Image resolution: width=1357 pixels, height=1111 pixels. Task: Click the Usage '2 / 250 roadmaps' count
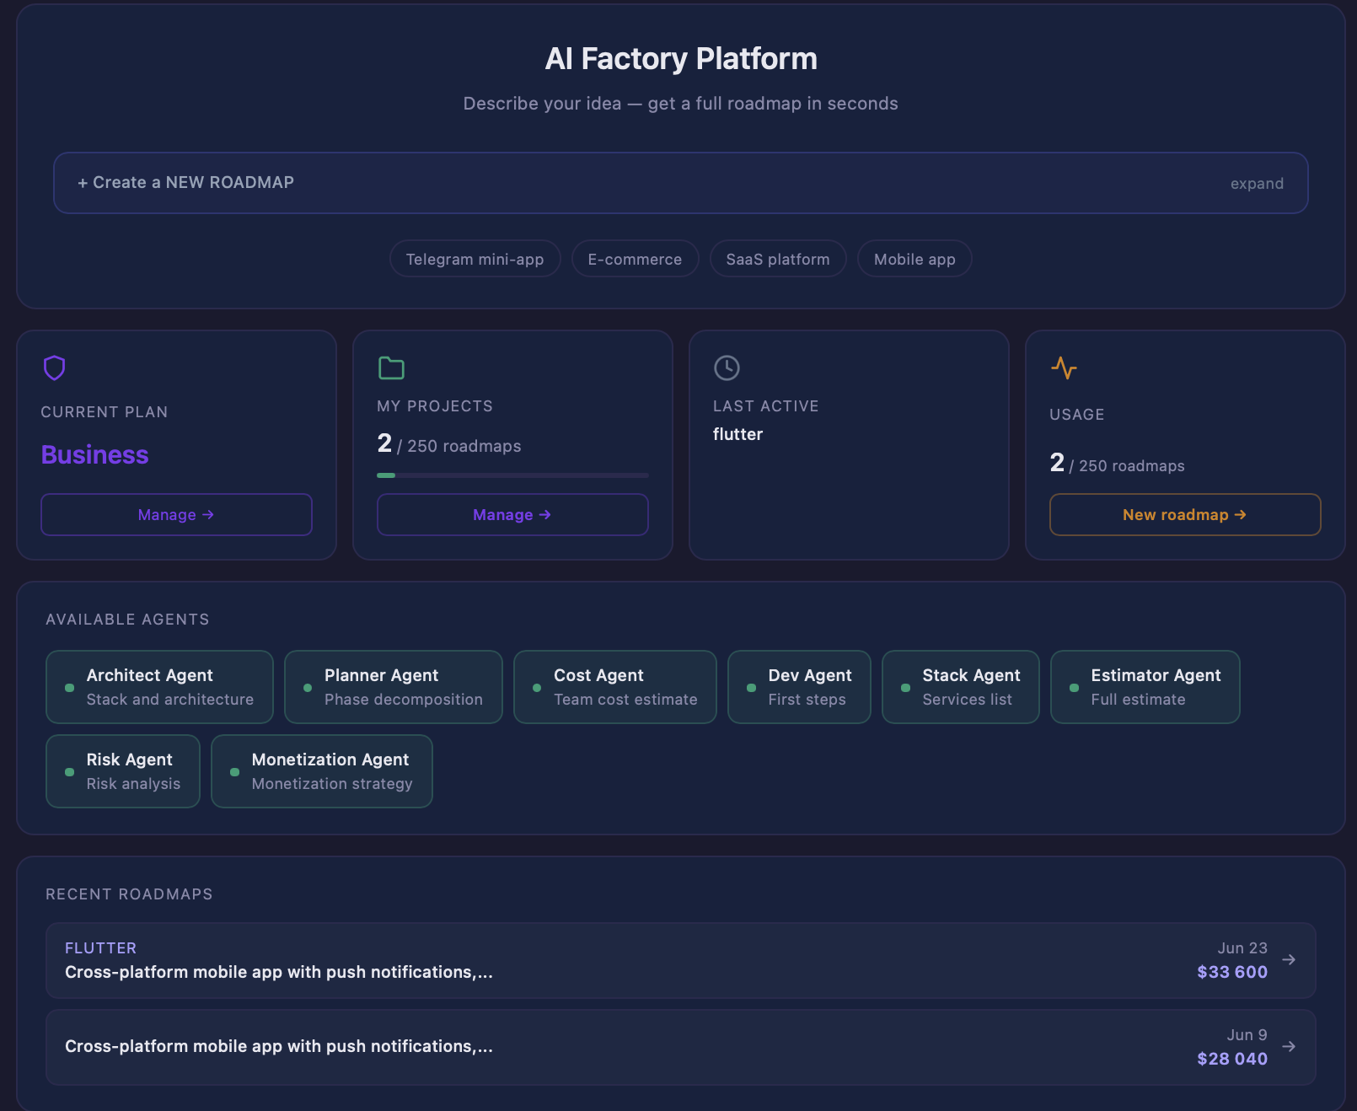click(1117, 463)
